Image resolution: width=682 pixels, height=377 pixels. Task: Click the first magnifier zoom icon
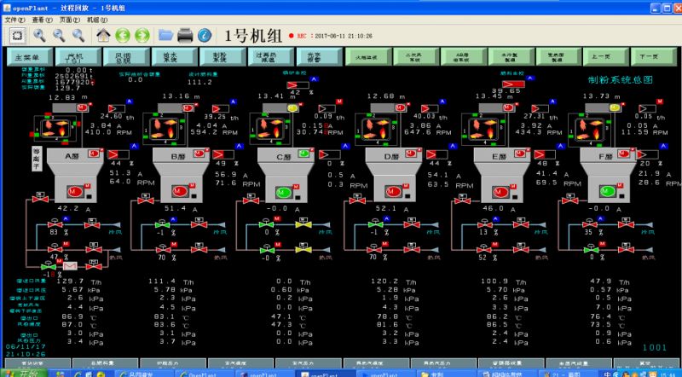point(39,35)
